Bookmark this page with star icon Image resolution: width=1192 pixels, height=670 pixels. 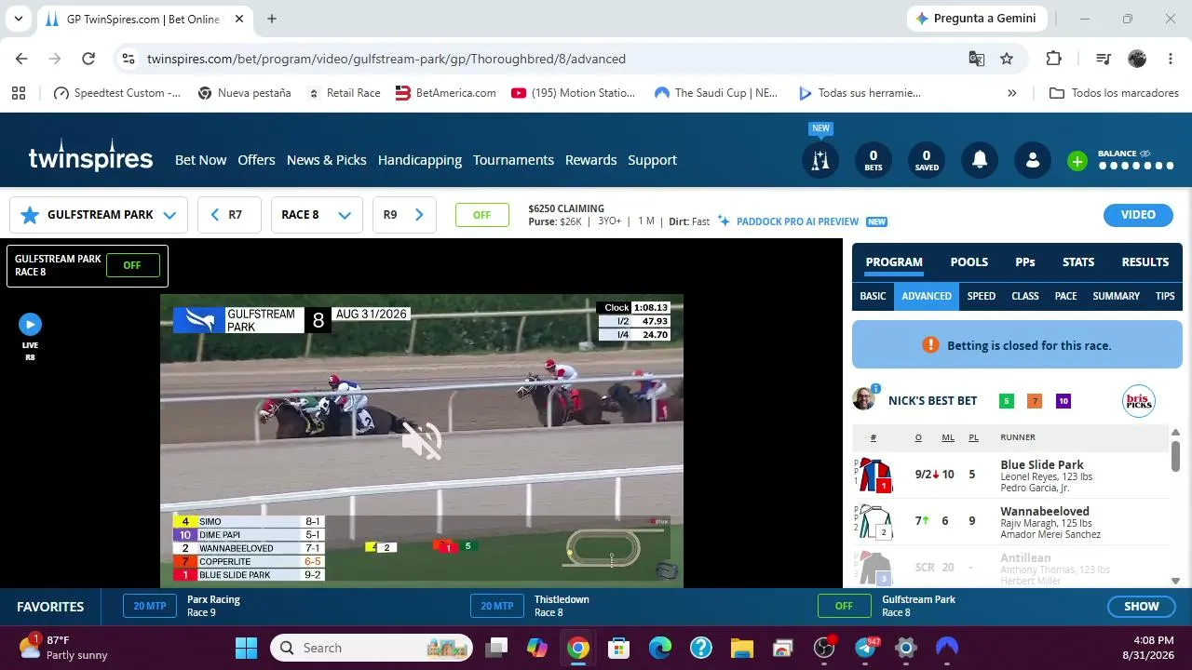[1007, 59]
